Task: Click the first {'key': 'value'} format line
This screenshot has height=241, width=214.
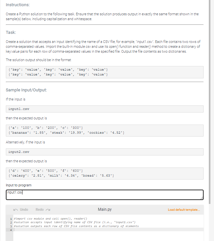Action: 58,70
